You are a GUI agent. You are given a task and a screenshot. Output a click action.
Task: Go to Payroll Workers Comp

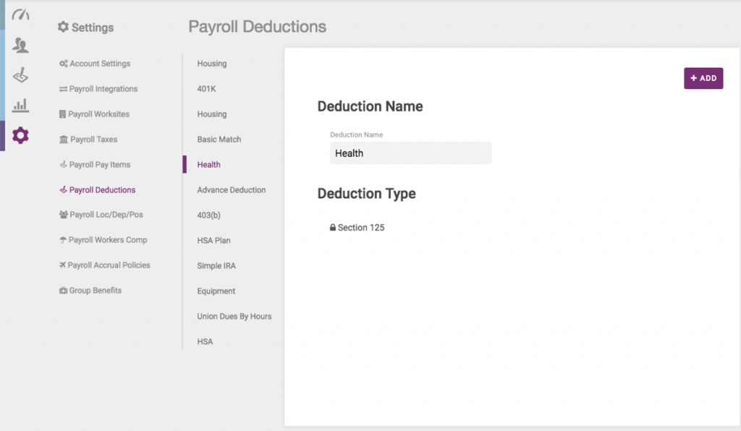tap(108, 240)
